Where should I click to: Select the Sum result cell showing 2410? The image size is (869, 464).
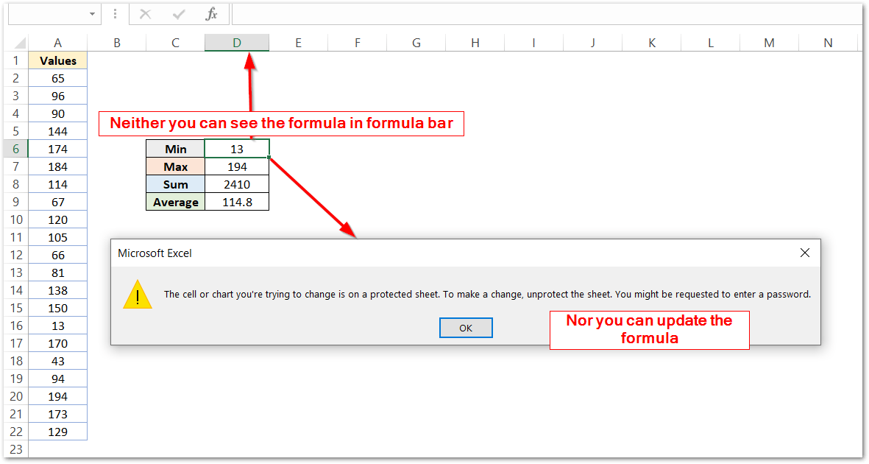pyautogui.click(x=236, y=183)
